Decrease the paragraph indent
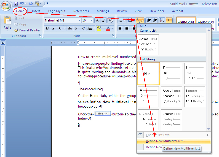Viewport: 219px width, 157px height. [x=149, y=20]
